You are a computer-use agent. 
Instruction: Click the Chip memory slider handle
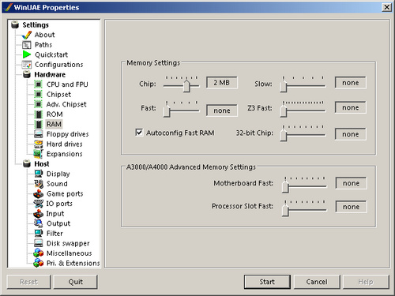(186, 86)
